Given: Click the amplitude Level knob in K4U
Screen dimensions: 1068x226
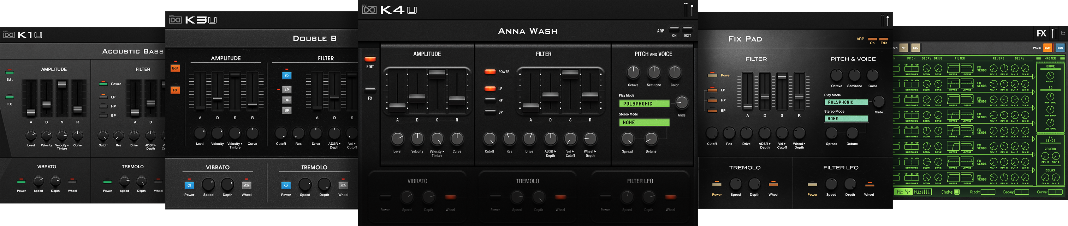Looking at the screenshot, I should click(397, 139).
